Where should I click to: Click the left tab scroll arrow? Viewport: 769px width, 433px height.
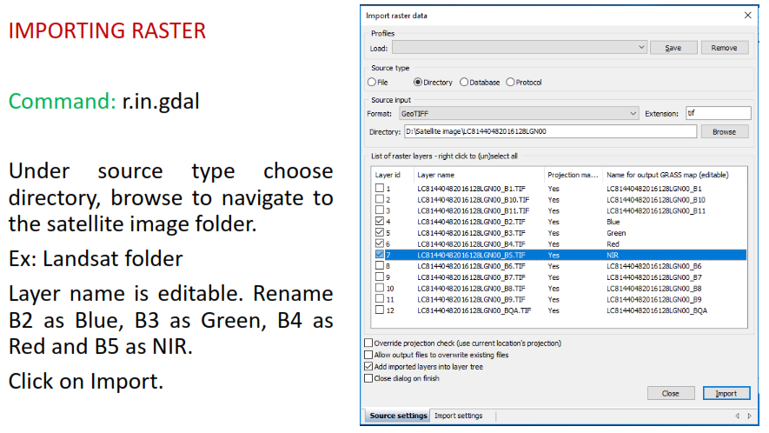[738, 416]
